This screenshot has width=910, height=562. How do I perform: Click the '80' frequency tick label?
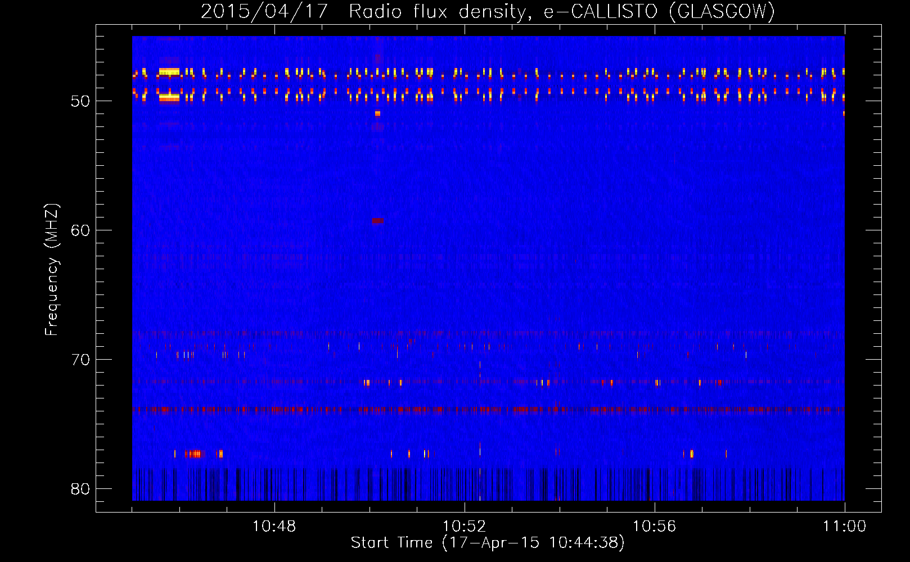coord(80,489)
